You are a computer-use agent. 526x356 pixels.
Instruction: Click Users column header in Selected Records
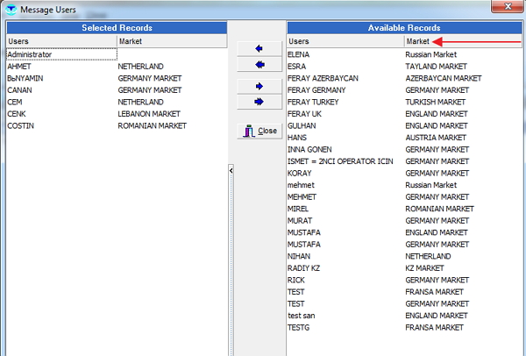point(60,41)
